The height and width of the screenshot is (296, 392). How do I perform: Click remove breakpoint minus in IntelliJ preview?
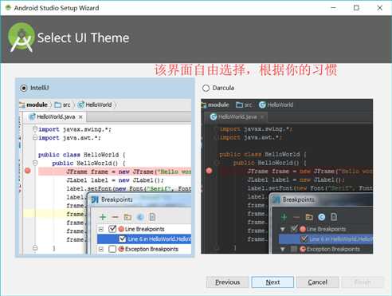click(115, 217)
